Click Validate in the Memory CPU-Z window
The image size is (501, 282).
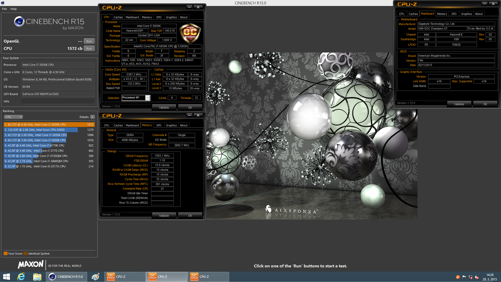[x=164, y=216]
